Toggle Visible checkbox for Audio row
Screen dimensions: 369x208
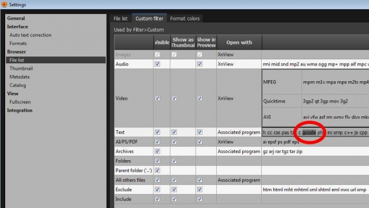tap(157, 64)
